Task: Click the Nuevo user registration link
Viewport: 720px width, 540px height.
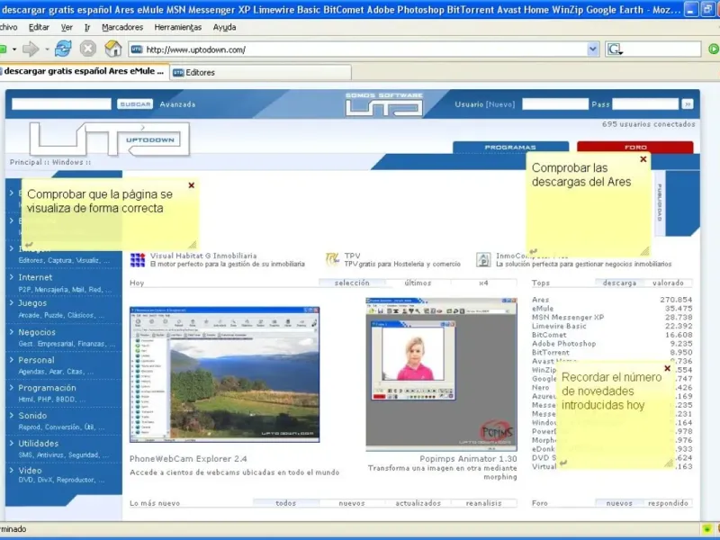Action: coord(500,104)
